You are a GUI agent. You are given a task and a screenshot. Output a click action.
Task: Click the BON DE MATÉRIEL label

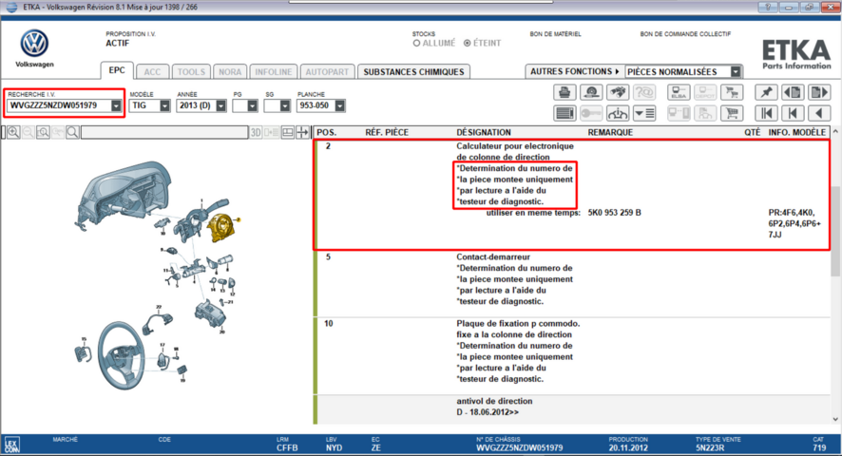[x=555, y=34]
